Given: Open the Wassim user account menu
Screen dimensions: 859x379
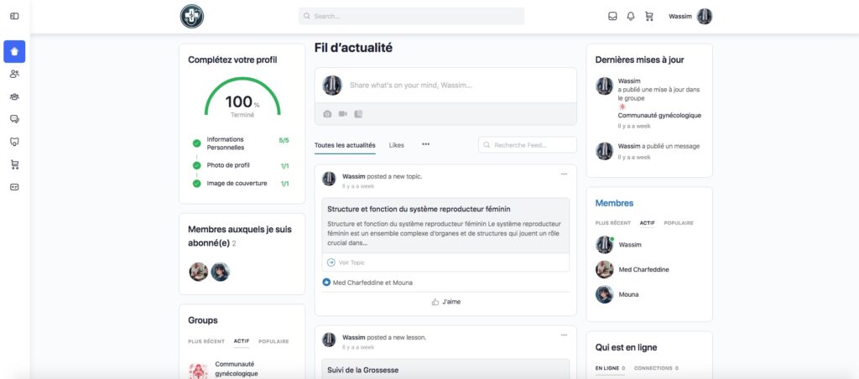Looking at the screenshot, I should 690,16.
